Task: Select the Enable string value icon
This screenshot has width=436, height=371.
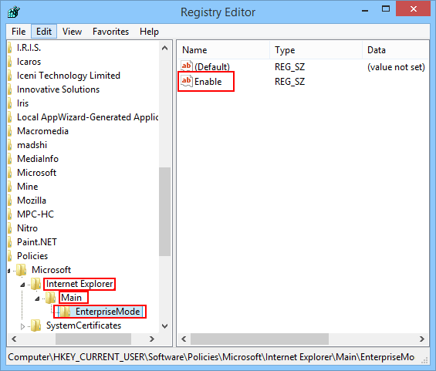Action: click(186, 81)
